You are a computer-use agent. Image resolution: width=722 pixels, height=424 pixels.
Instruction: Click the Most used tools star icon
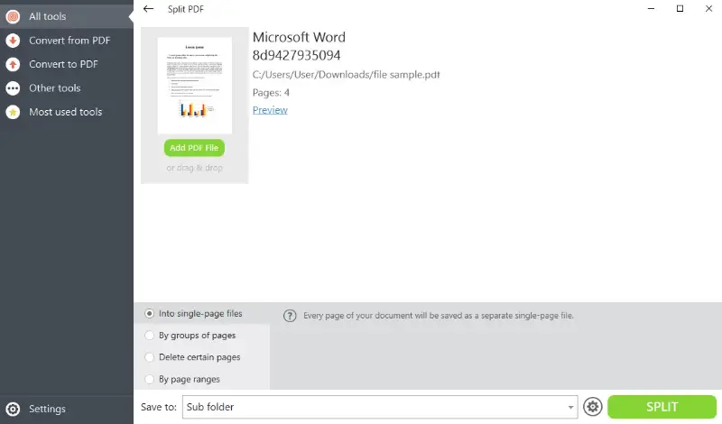pos(13,112)
